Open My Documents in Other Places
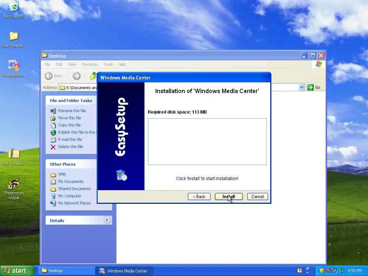The image size is (368, 276). pyautogui.click(x=71, y=181)
